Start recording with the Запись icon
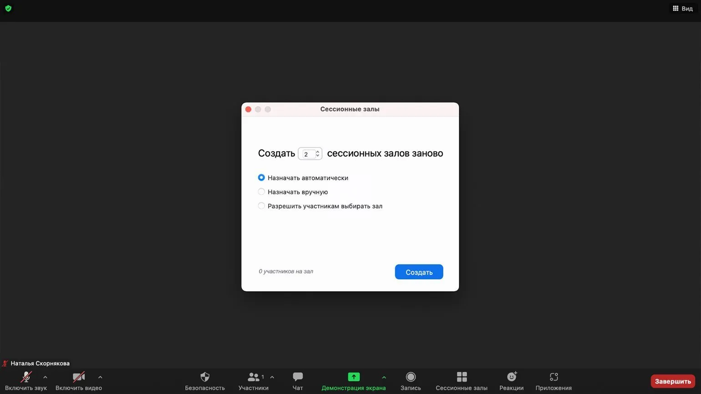The width and height of the screenshot is (701, 394). (411, 377)
